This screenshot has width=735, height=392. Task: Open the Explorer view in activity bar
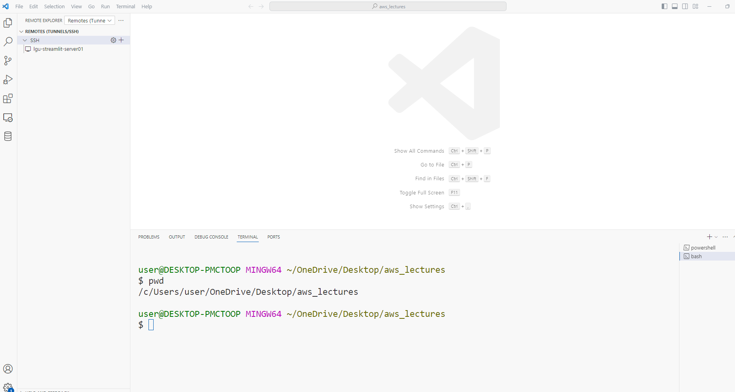tap(8, 23)
